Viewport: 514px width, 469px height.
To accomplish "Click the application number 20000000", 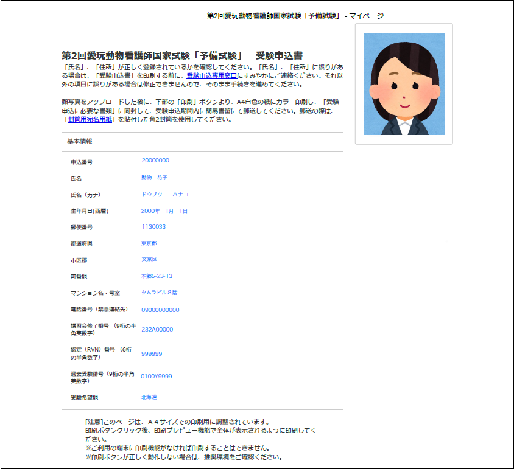I will 155,161.
